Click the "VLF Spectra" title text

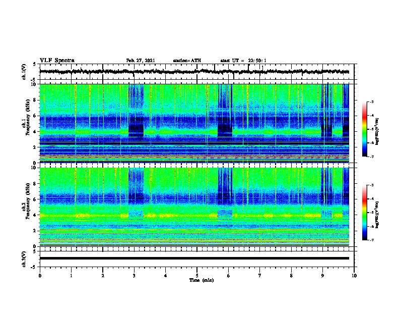57,61
